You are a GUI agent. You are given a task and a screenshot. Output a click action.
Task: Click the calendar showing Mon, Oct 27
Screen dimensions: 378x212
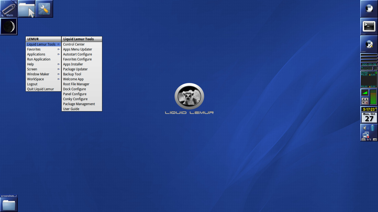(x=369, y=117)
